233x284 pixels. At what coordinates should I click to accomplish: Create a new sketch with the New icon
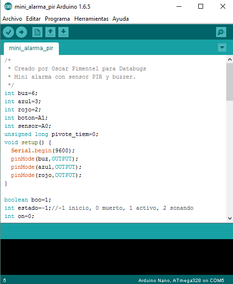(37, 32)
